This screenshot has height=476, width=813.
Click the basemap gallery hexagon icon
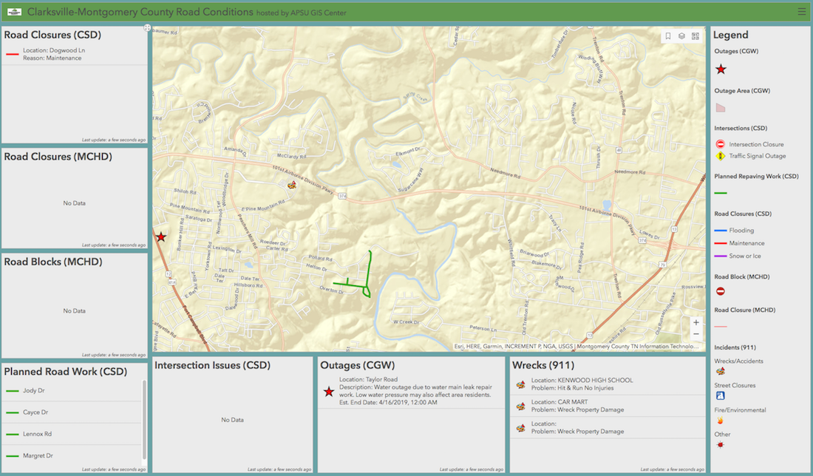[x=681, y=35]
